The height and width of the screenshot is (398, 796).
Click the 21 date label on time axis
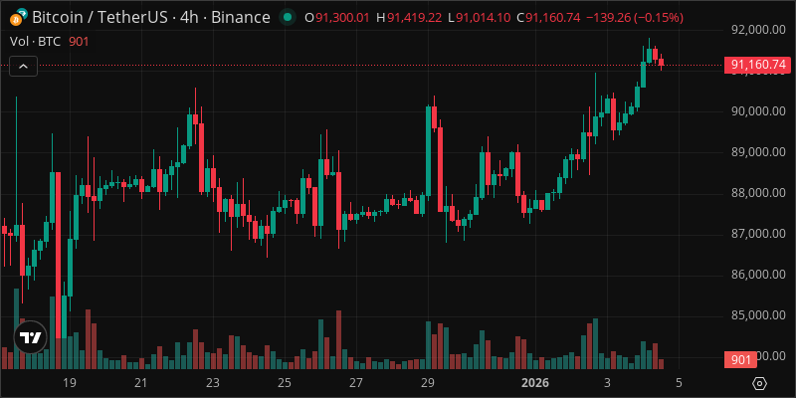141,383
